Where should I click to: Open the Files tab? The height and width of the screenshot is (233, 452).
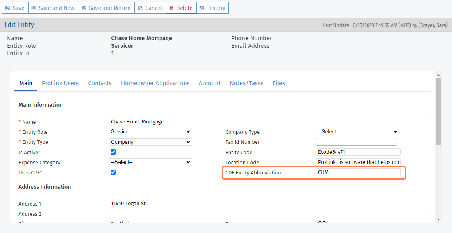click(279, 83)
